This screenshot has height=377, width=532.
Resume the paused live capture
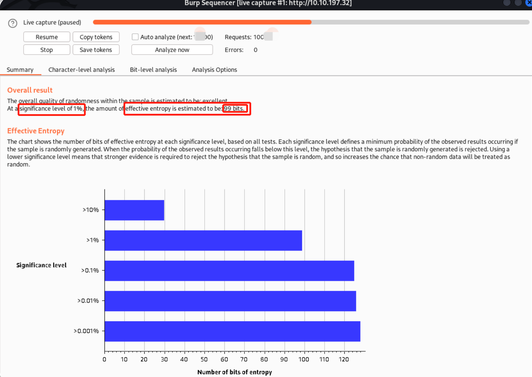tap(47, 37)
